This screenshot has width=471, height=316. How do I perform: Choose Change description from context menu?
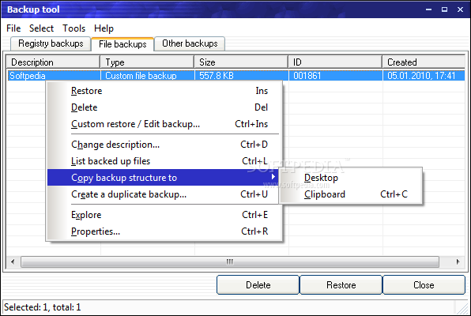coord(164,145)
